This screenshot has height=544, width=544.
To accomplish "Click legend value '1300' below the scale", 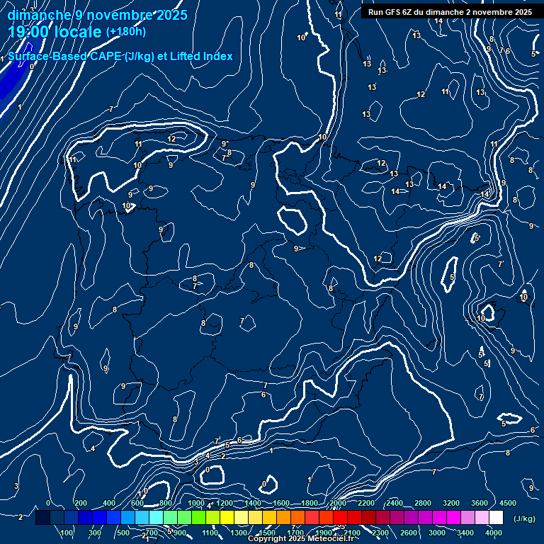I will click(239, 533).
